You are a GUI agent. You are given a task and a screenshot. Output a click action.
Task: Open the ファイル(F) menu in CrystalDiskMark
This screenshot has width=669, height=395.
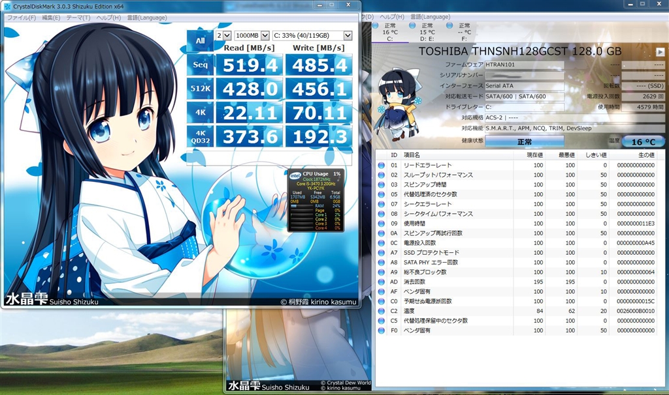click(22, 18)
